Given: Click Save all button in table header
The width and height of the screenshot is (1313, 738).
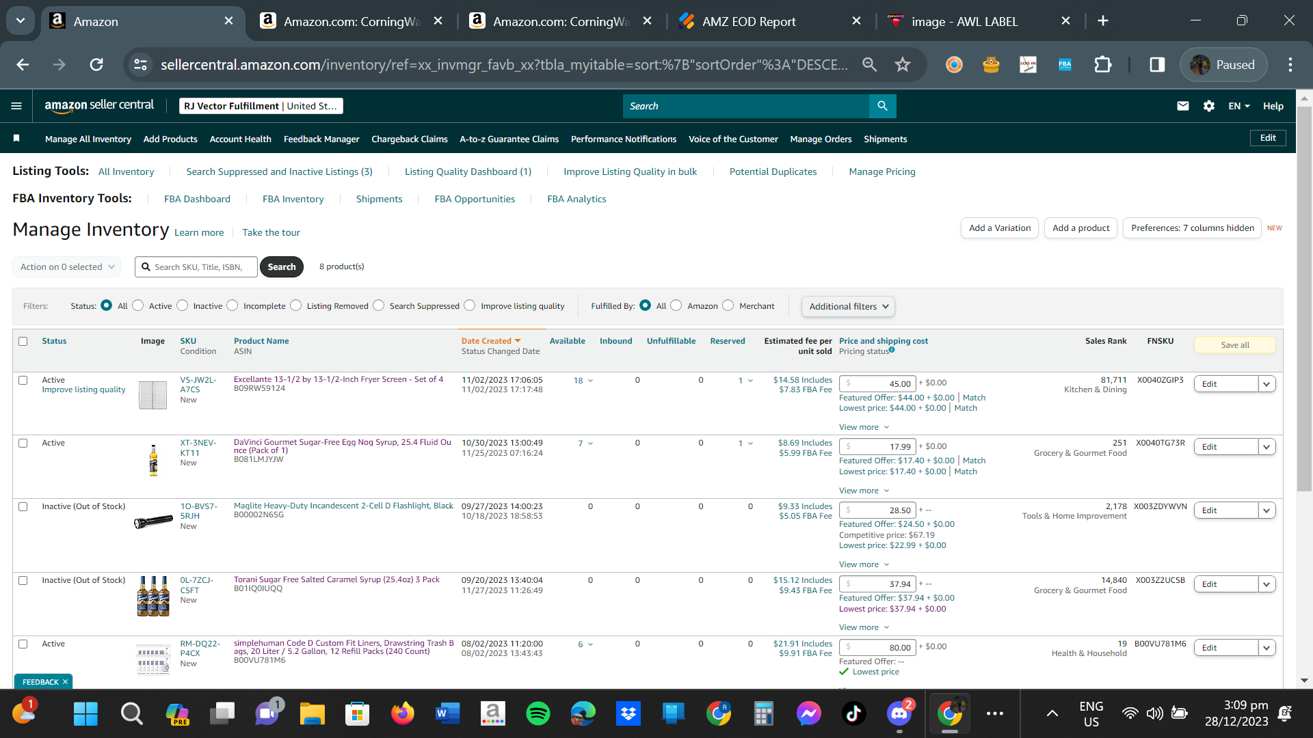Looking at the screenshot, I should coord(1235,345).
